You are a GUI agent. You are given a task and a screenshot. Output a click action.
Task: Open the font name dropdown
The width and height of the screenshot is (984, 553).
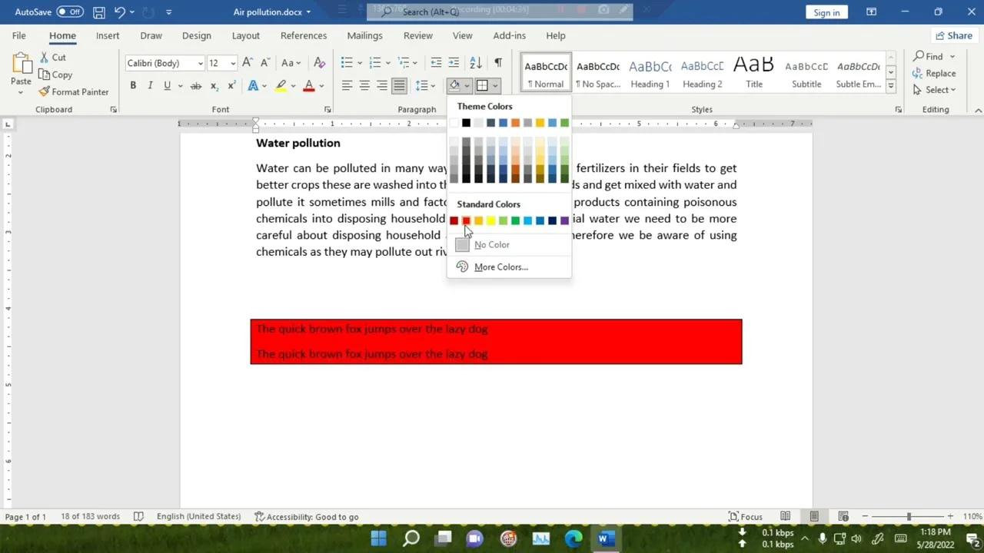click(199, 62)
